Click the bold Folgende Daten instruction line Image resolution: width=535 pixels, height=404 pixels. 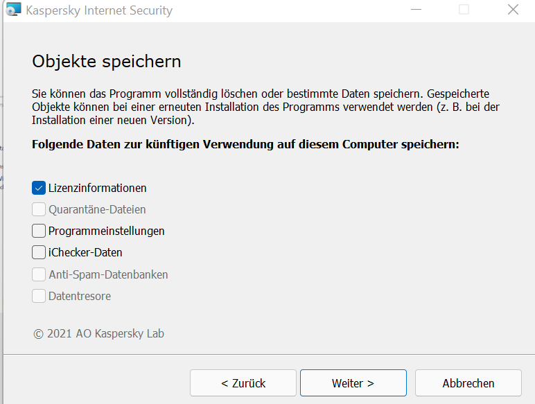click(245, 146)
